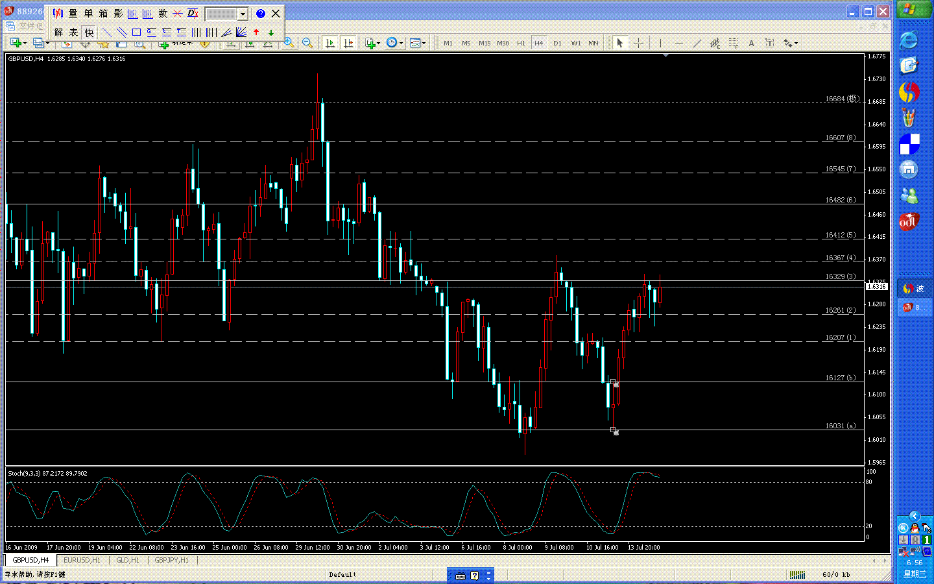Click the blue help question mark icon
The width and height of the screenshot is (934, 584).
(x=261, y=14)
